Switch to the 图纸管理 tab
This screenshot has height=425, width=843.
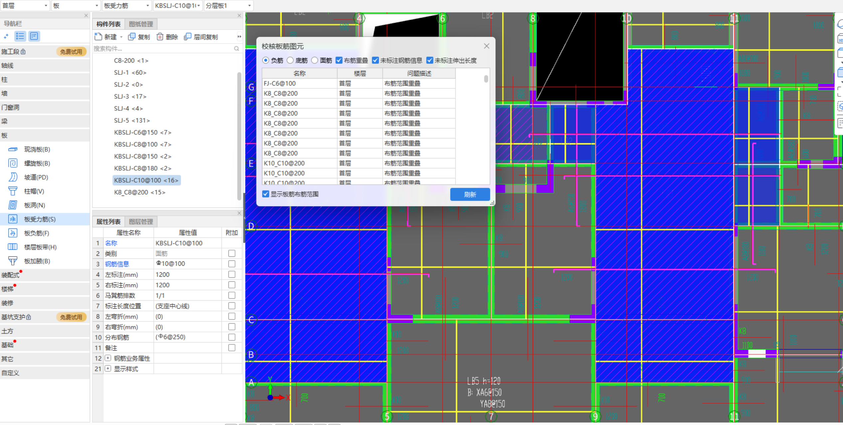pos(141,24)
